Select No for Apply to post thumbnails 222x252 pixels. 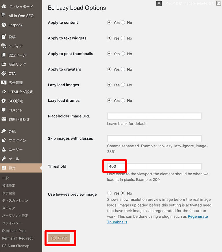(x=123, y=53)
